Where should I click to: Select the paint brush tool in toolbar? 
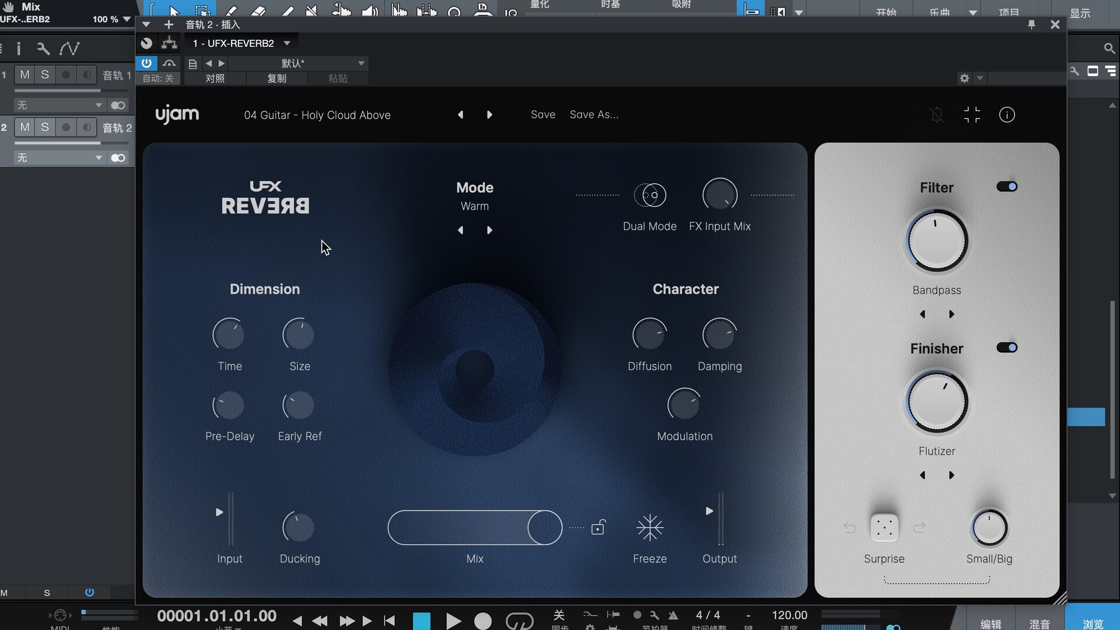[x=288, y=10]
